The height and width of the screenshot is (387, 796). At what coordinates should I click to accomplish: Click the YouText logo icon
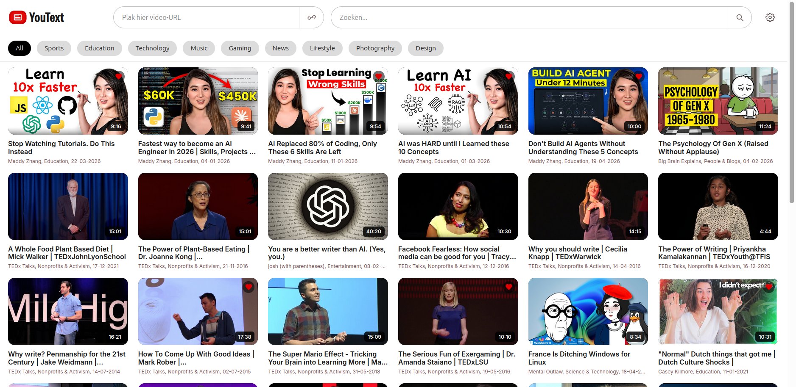point(18,17)
